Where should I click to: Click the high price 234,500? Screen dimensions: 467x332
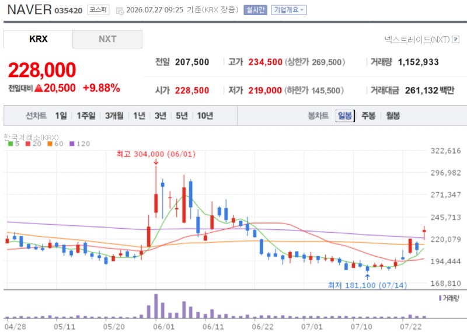pos(266,62)
